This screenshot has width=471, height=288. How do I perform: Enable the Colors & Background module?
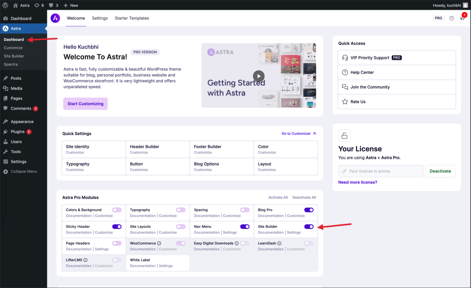[117, 209]
